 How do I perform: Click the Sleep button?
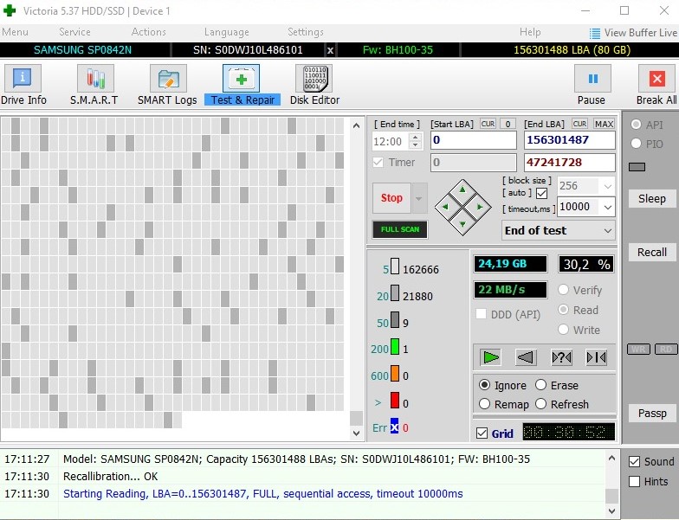click(651, 198)
